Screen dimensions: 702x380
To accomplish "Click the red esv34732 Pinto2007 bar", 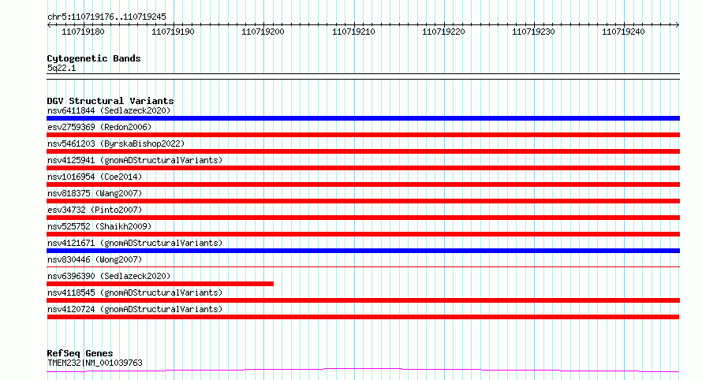I will tap(363, 218).
